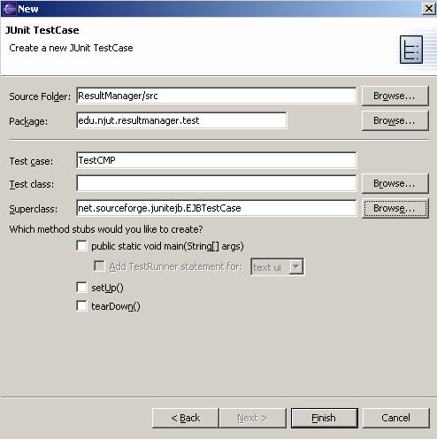
Task: Toggle Add TestRunner statement checkbox
Action: point(99,266)
